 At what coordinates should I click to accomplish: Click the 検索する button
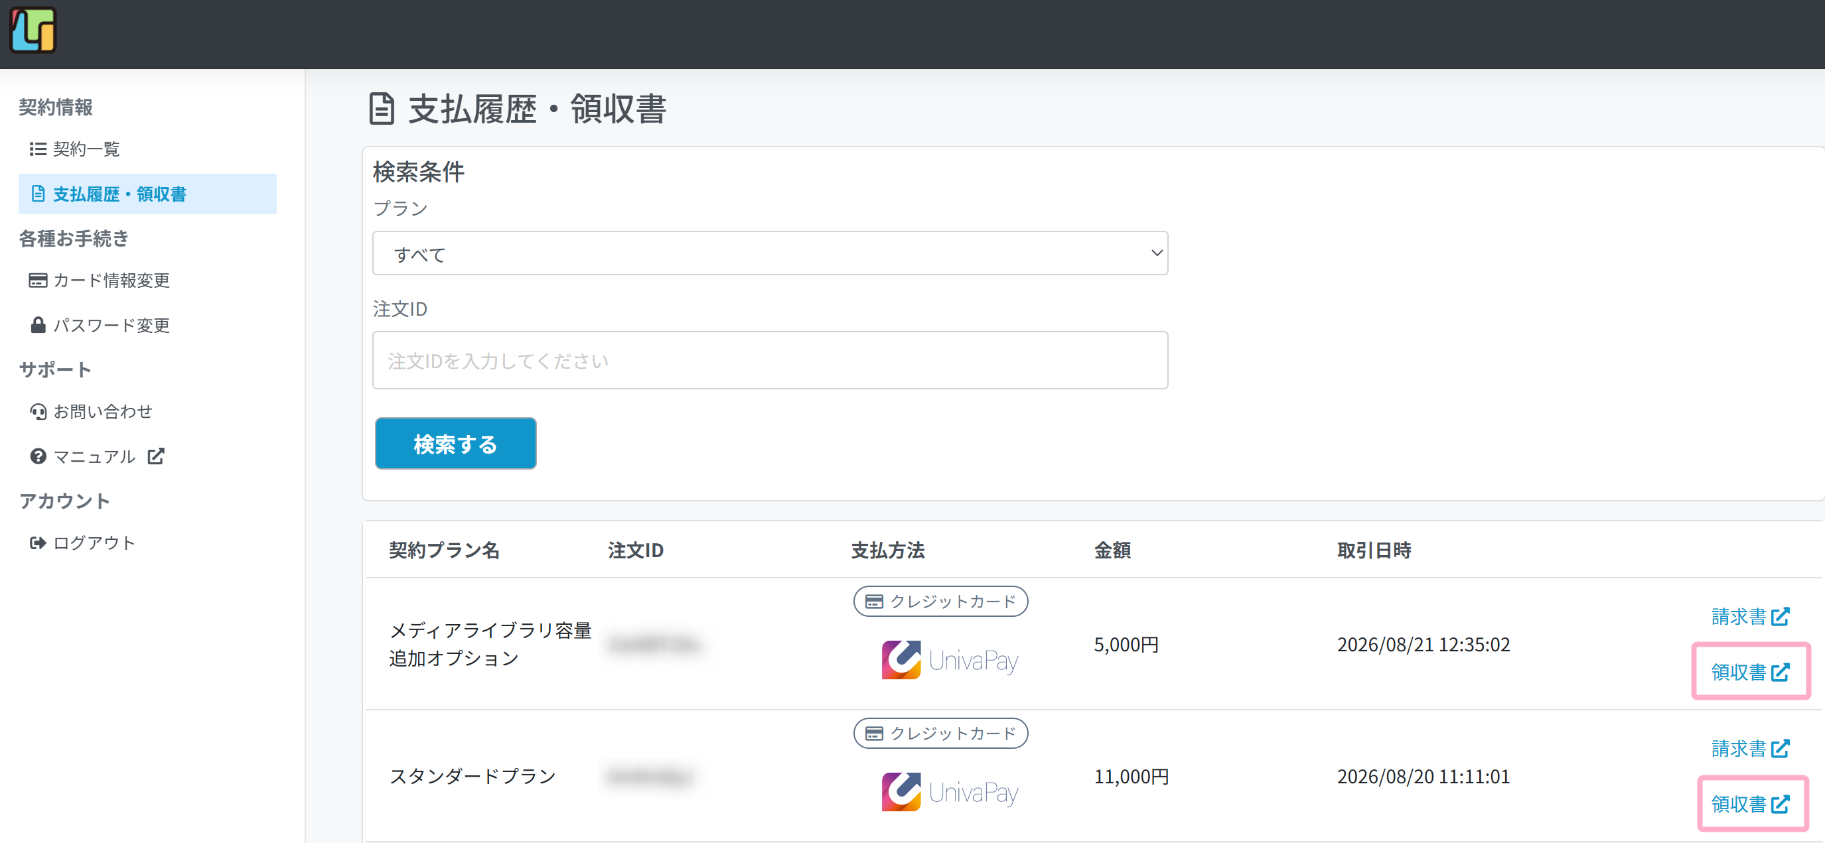coord(455,444)
